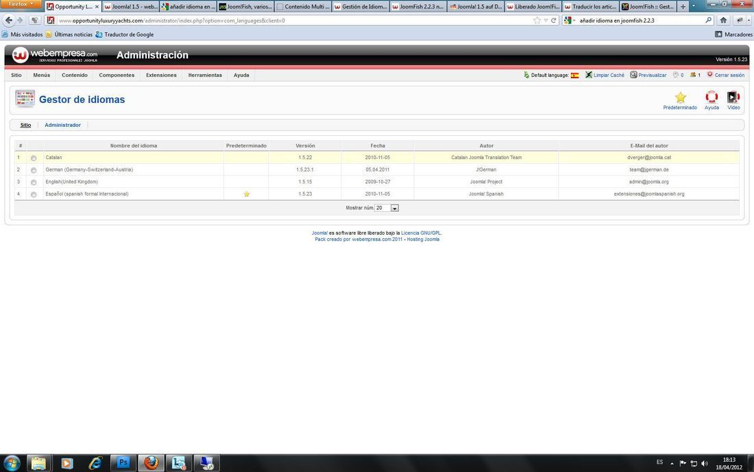
Task: Click the Joomla! footer link
Action: tap(319, 233)
